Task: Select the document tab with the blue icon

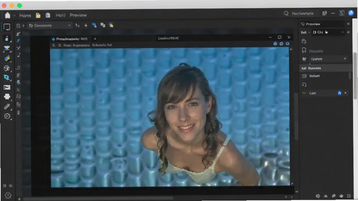Action: (71, 39)
